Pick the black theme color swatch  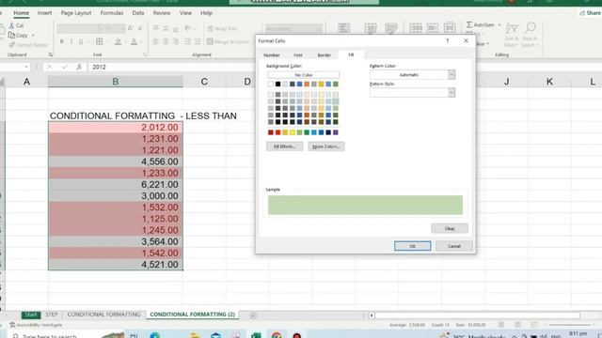pyautogui.click(x=278, y=84)
